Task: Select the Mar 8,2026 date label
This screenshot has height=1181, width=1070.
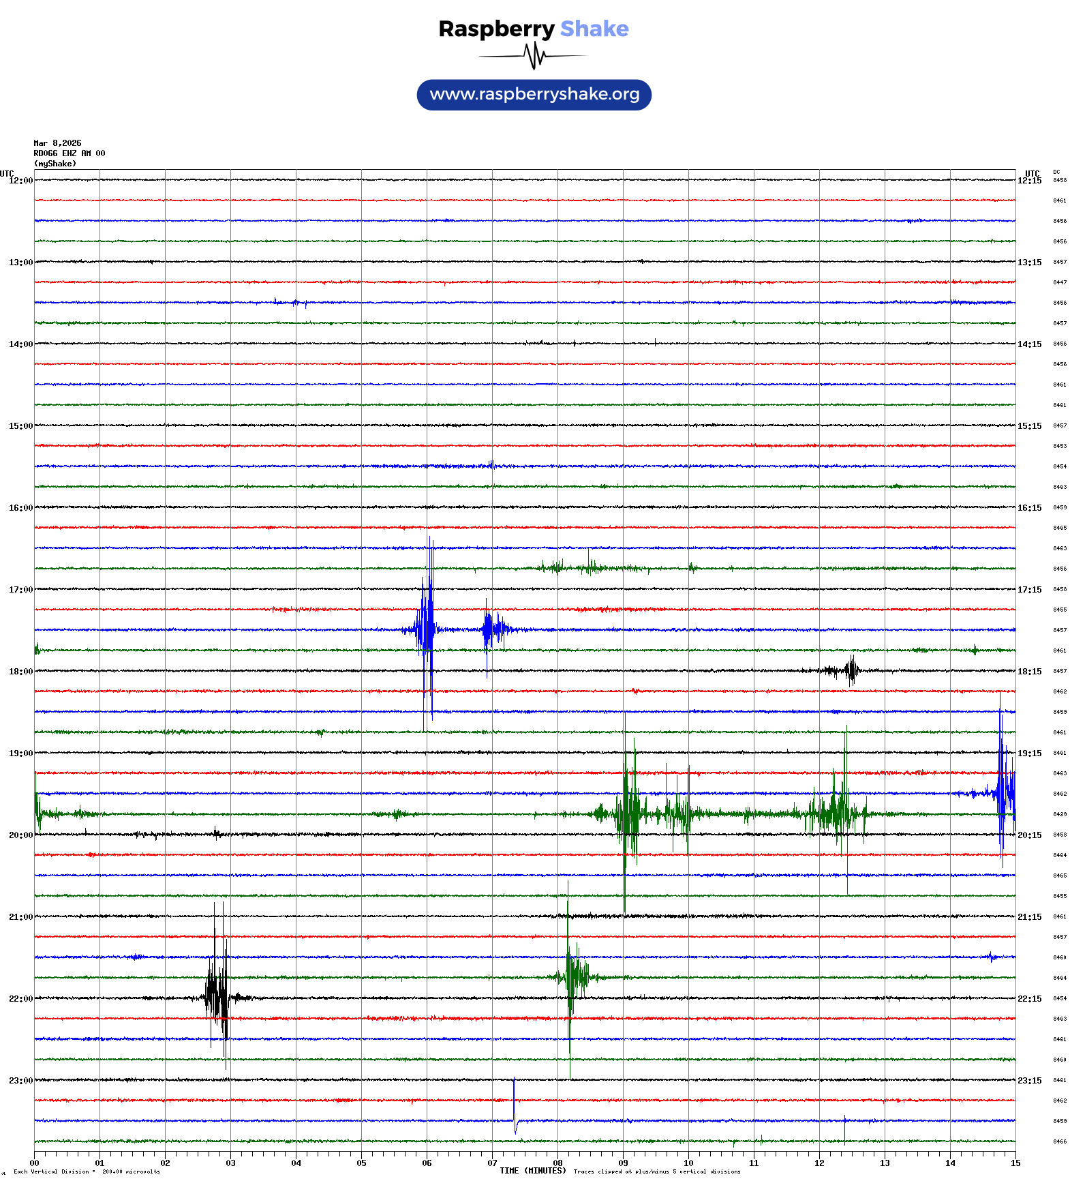Action: click(x=57, y=143)
